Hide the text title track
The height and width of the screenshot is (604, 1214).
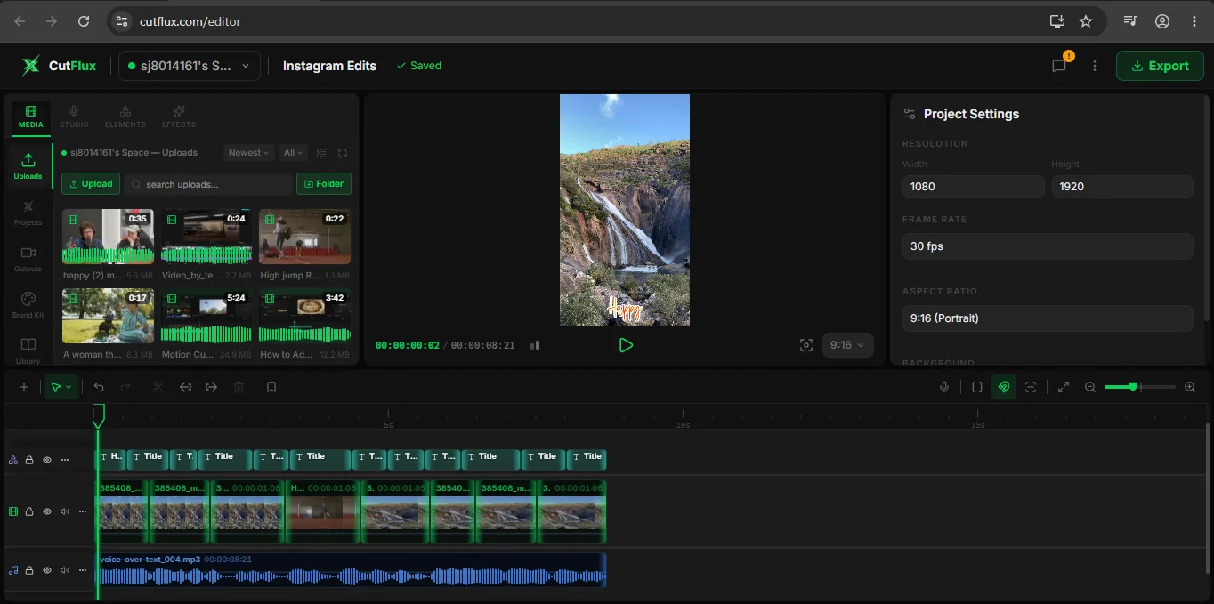47,460
